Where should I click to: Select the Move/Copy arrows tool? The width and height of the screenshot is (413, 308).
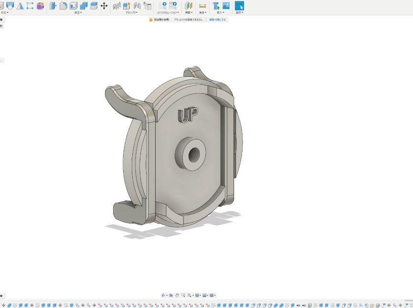tap(104, 6)
